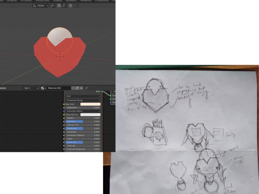
Task: Click the Roughness slider
Action: pyautogui.click(x=83, y=129)
